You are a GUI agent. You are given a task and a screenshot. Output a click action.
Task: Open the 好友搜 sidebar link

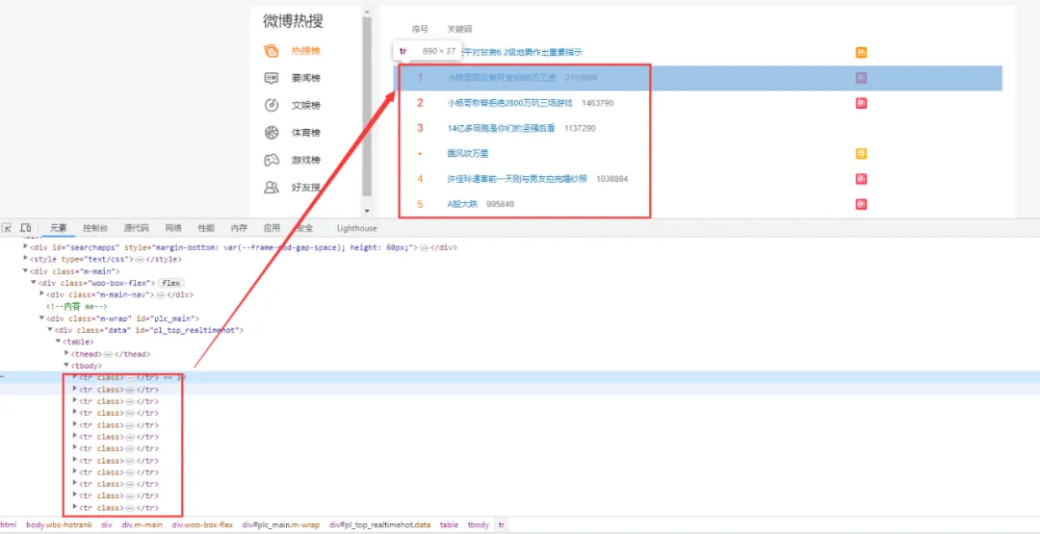(x=306, y=187)
